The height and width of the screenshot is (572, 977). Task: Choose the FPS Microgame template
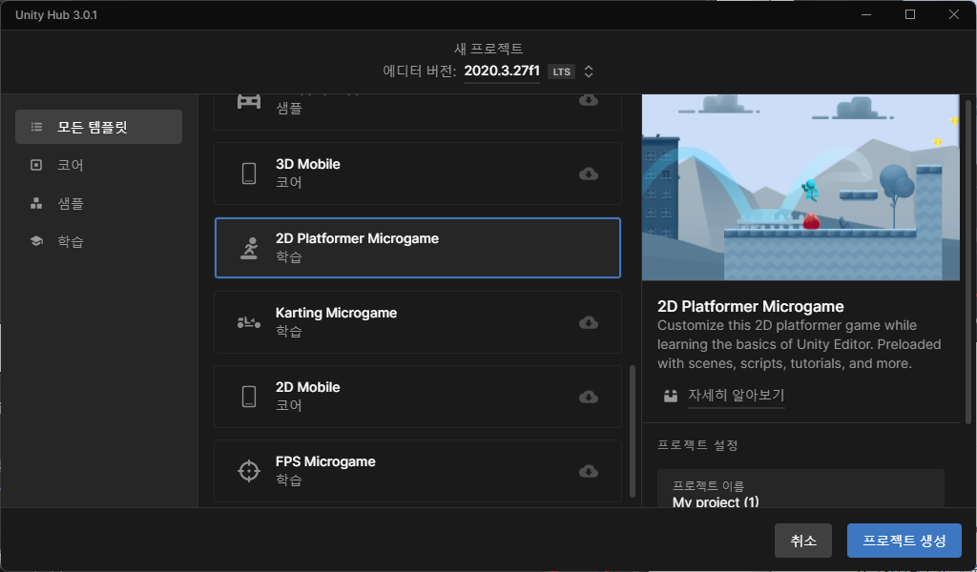point(418,471)
